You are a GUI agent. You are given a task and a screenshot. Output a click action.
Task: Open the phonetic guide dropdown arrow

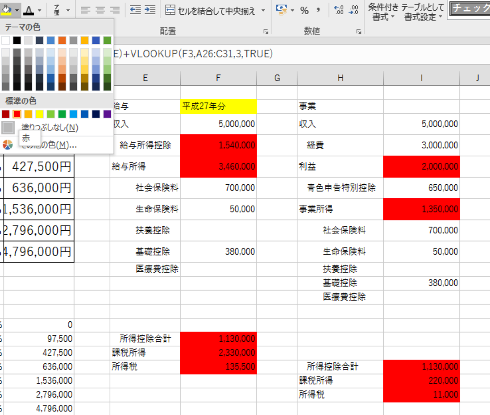click(68, 10)
